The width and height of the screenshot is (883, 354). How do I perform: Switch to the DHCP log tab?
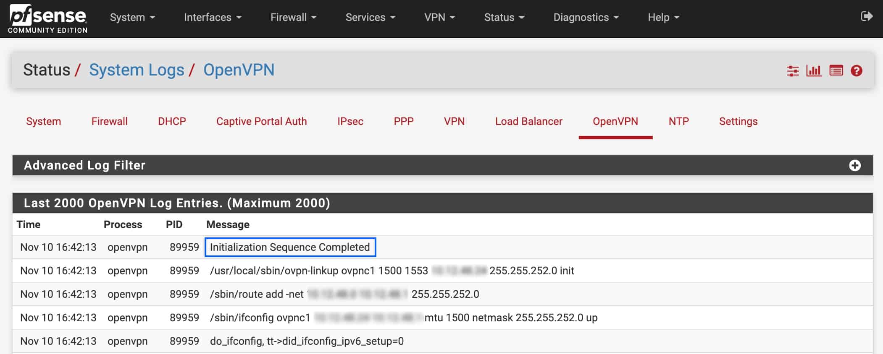click(172, 121)
